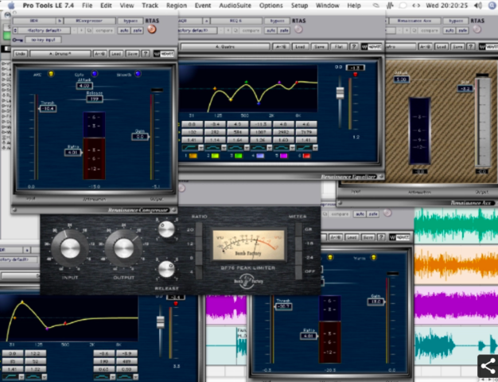Open the 'no key input' selector
The image size is (498, 382).
43,40
